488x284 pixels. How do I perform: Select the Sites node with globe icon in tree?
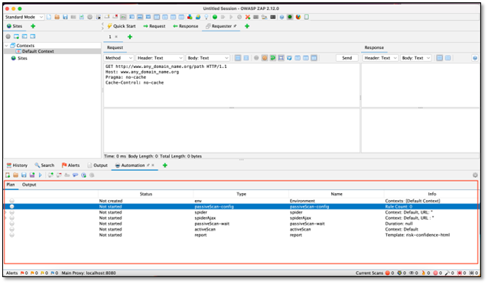click(x=19, y=58)
